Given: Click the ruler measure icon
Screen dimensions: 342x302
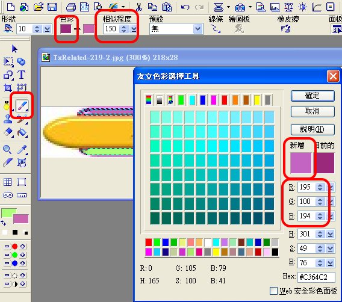Looking at the screenshot, I should click(x=22, y=195).
